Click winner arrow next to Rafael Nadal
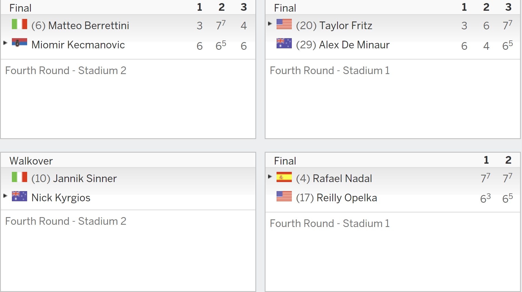Viewport: 522px width, 292px height. 270,177
